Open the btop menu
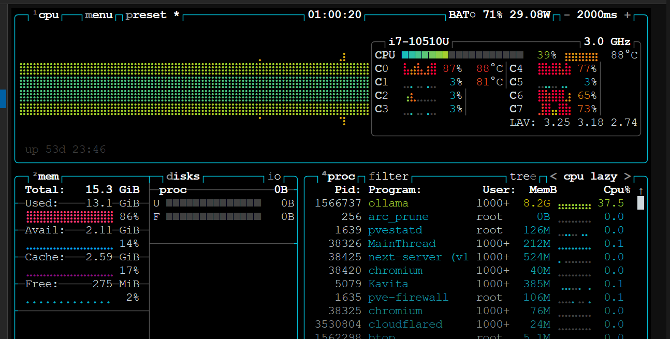This screenshot has width=670, height=339. pos(99,15)
